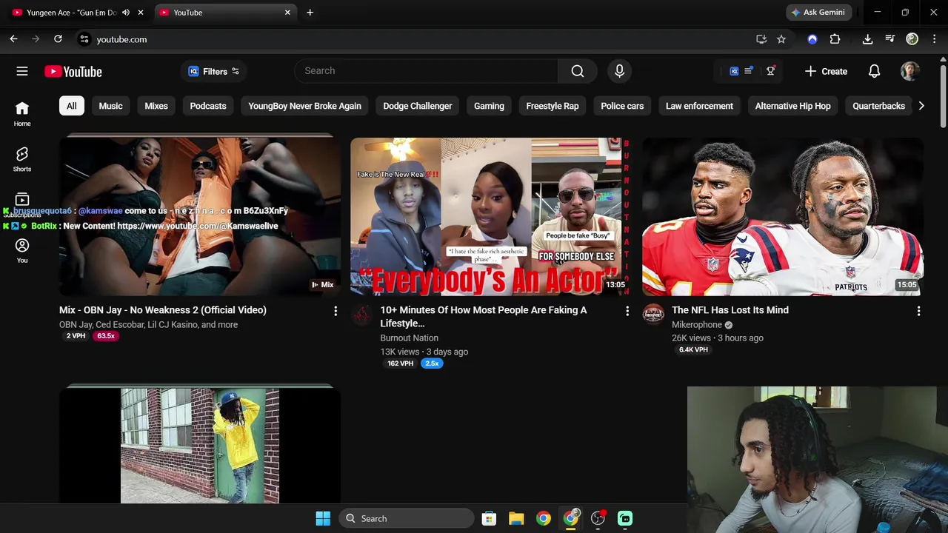The height and width of the screenshot is (533, 948).
Task: Open the yellow hoodie video thumbnail
Action: pos(200,444)
